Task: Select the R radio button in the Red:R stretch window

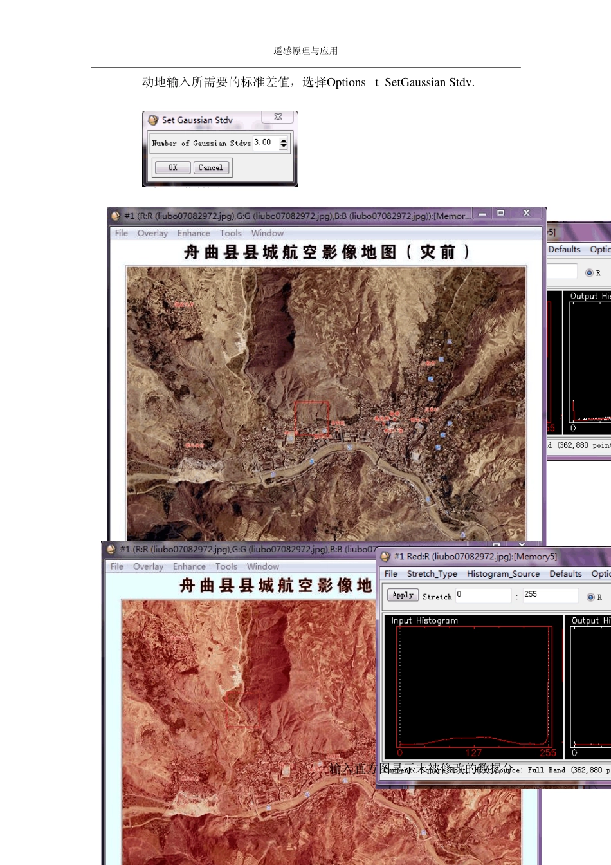Action: coord(590,597)
